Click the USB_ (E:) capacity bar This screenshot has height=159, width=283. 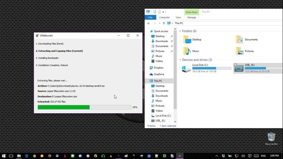click(264, 68)
